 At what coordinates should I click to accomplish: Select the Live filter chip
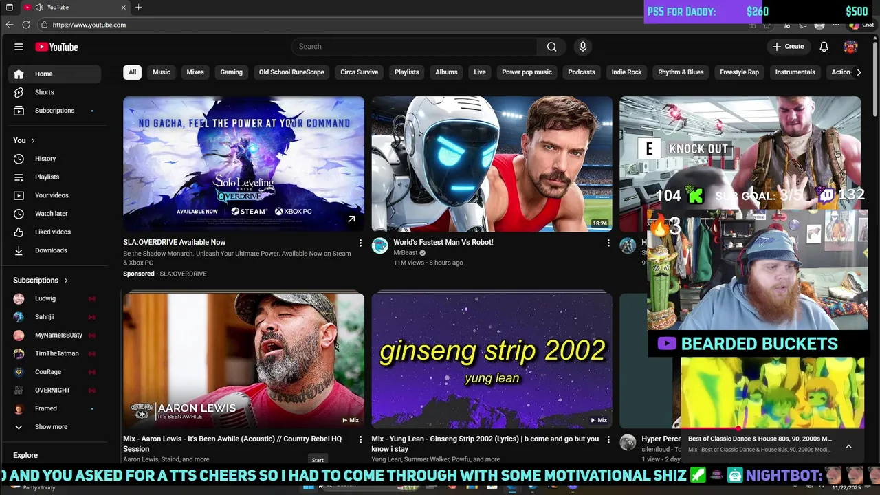tap(480, 72)
